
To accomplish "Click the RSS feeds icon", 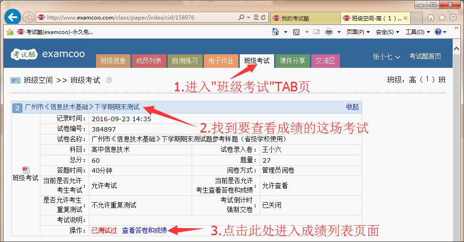I will [296, 32].
